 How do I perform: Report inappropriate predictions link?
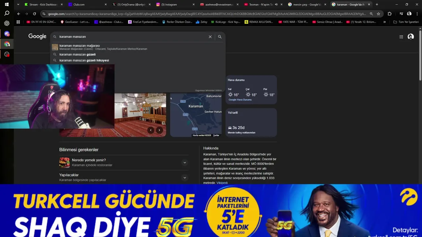point(208,90)
